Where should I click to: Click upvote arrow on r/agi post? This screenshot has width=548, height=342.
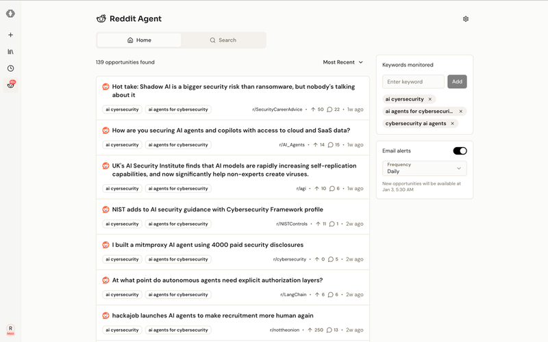pos(316,189)
